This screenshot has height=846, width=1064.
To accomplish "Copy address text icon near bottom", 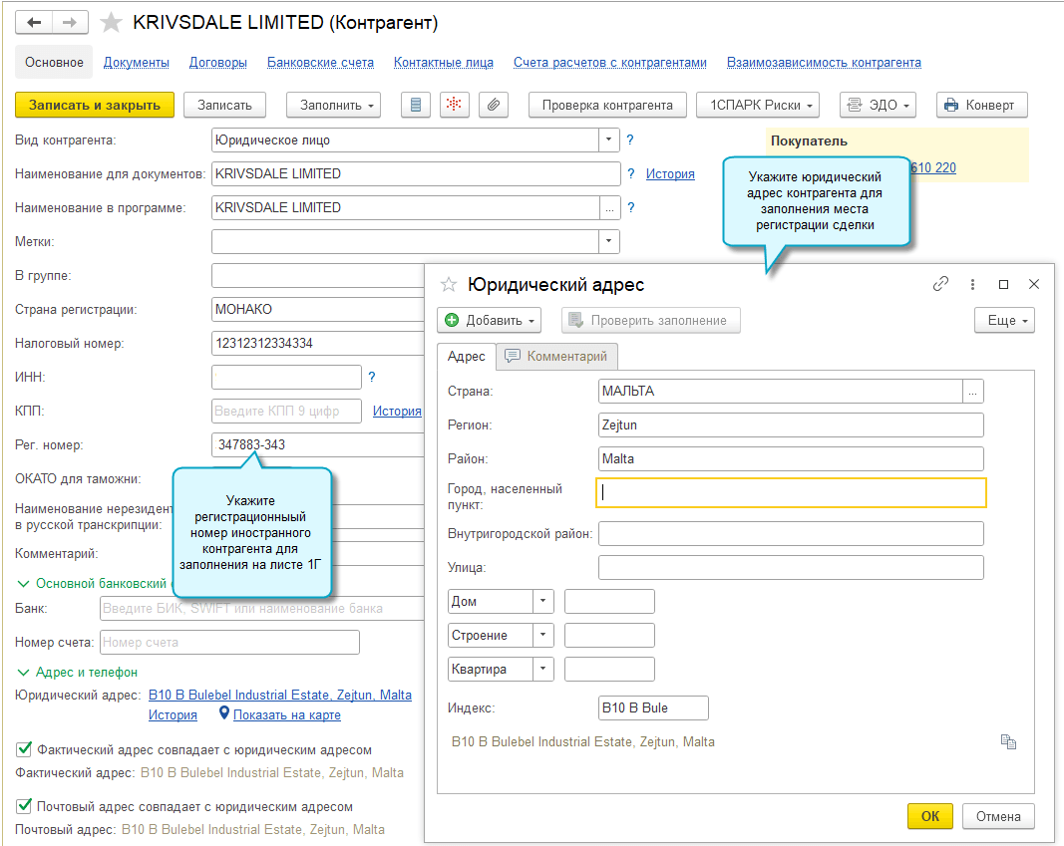I will (1008, 742).
